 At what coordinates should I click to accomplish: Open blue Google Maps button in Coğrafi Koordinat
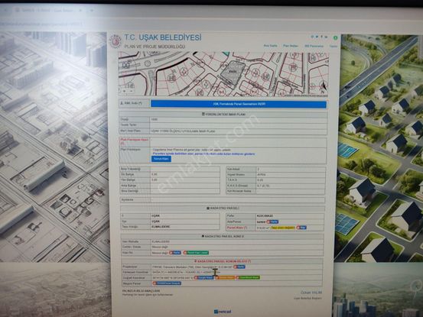tap(204, 277)
